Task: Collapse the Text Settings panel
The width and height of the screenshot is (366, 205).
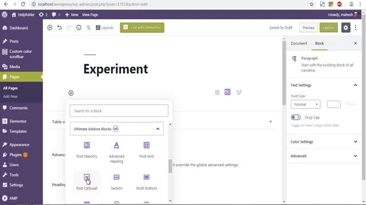Action: pos(324,85)
